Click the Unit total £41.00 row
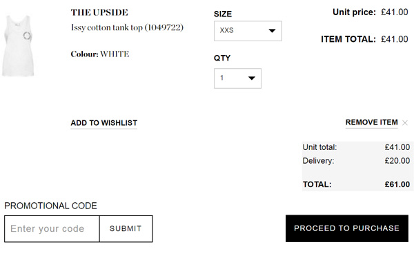Viewport: 414px width, 271px height. (x=356, y=147)
